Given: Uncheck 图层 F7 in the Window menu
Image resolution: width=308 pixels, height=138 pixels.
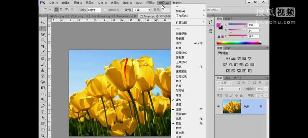Looking at the screenshot, I should 189,109.
